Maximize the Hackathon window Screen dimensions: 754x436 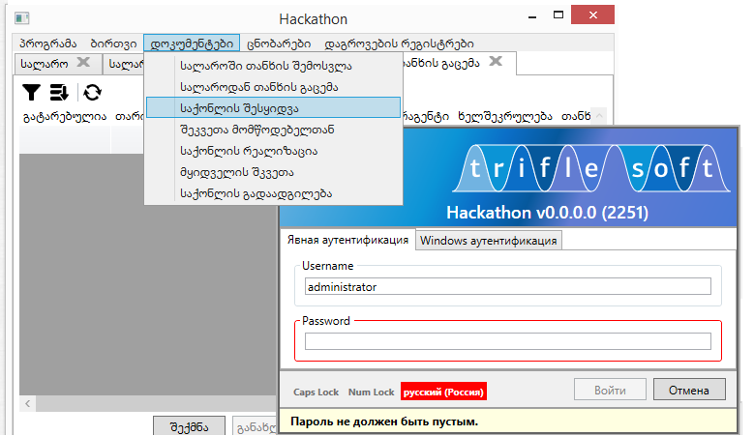pyautogui.click(x=558, y=15)
